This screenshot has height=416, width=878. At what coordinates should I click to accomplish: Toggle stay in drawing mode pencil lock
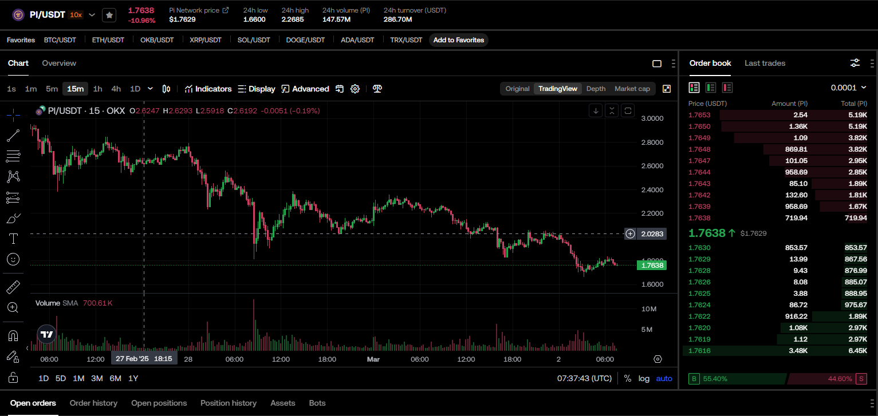click(x=13, y=356)
